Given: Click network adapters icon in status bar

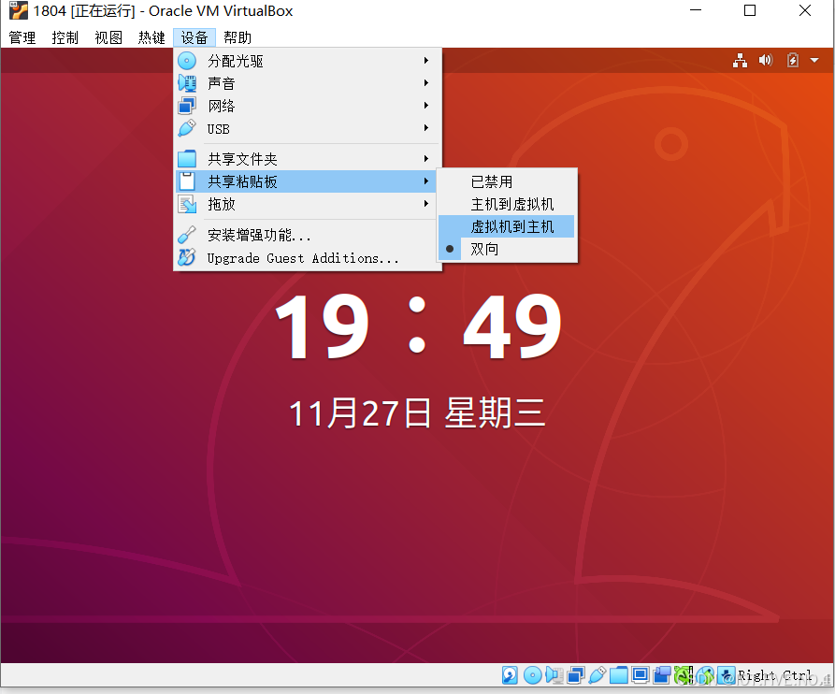Looking at the screenshot, I should (576, 675).
